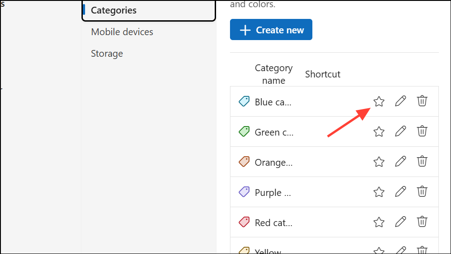Open the Green category pencil edit icon
Screen dimensions: 451x254
click(400, 132)
